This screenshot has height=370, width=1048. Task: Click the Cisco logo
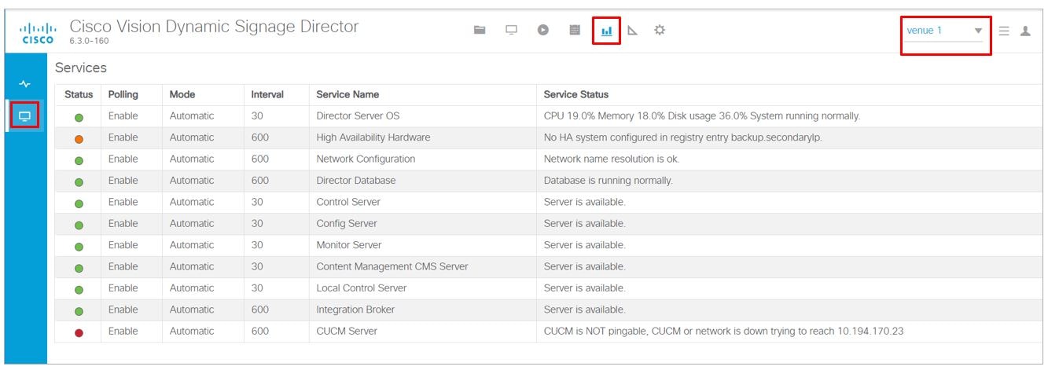point(39,33)
